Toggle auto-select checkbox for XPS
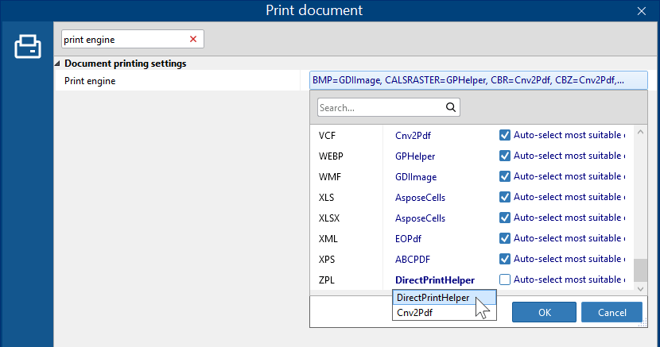Viewport: 660px width, 347px height. click(505, 259)
